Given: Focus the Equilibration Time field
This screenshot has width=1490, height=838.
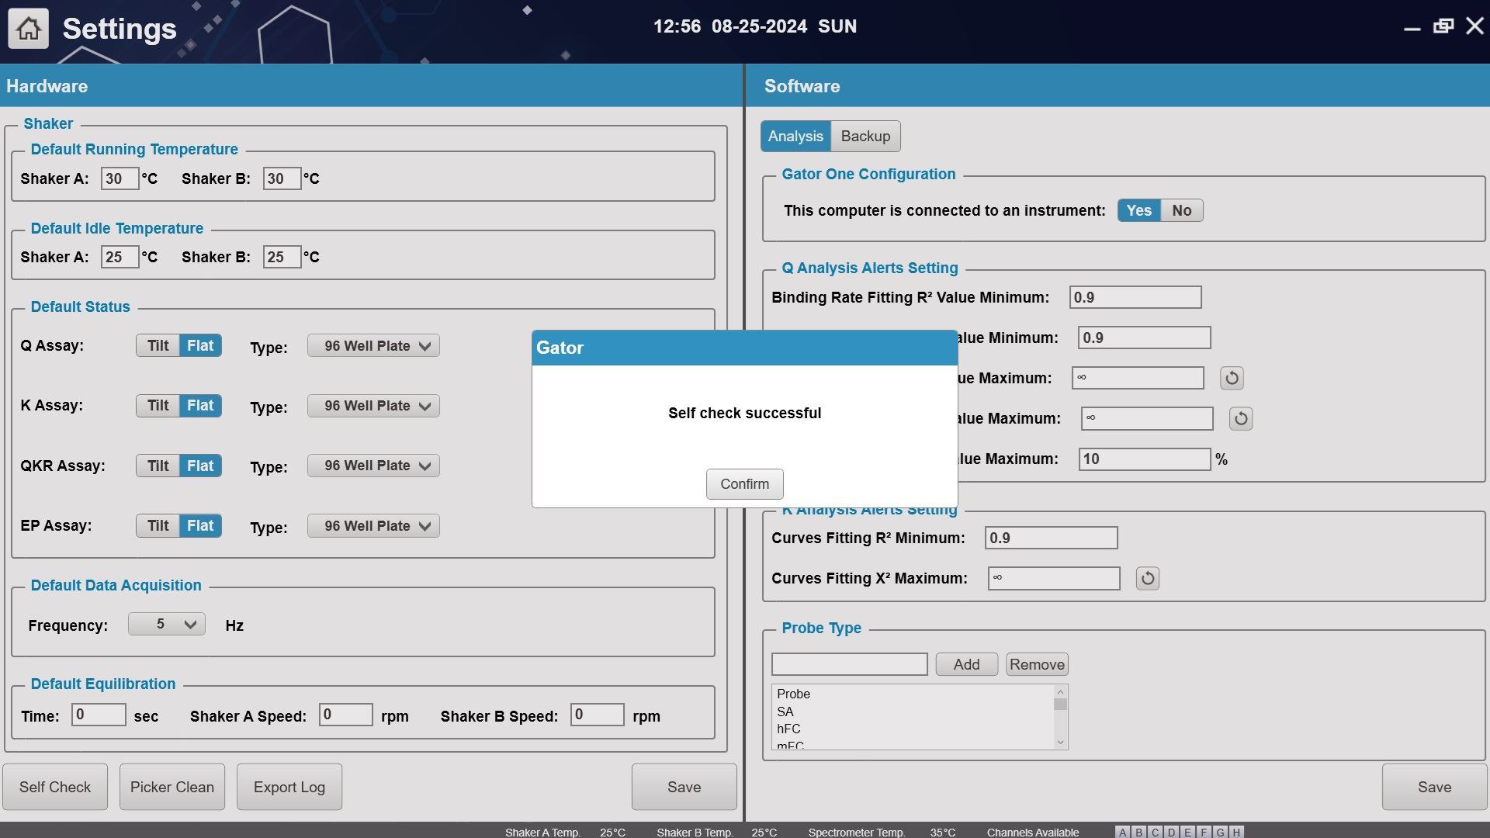Looking at the screenshot, I should coord(99,715).
